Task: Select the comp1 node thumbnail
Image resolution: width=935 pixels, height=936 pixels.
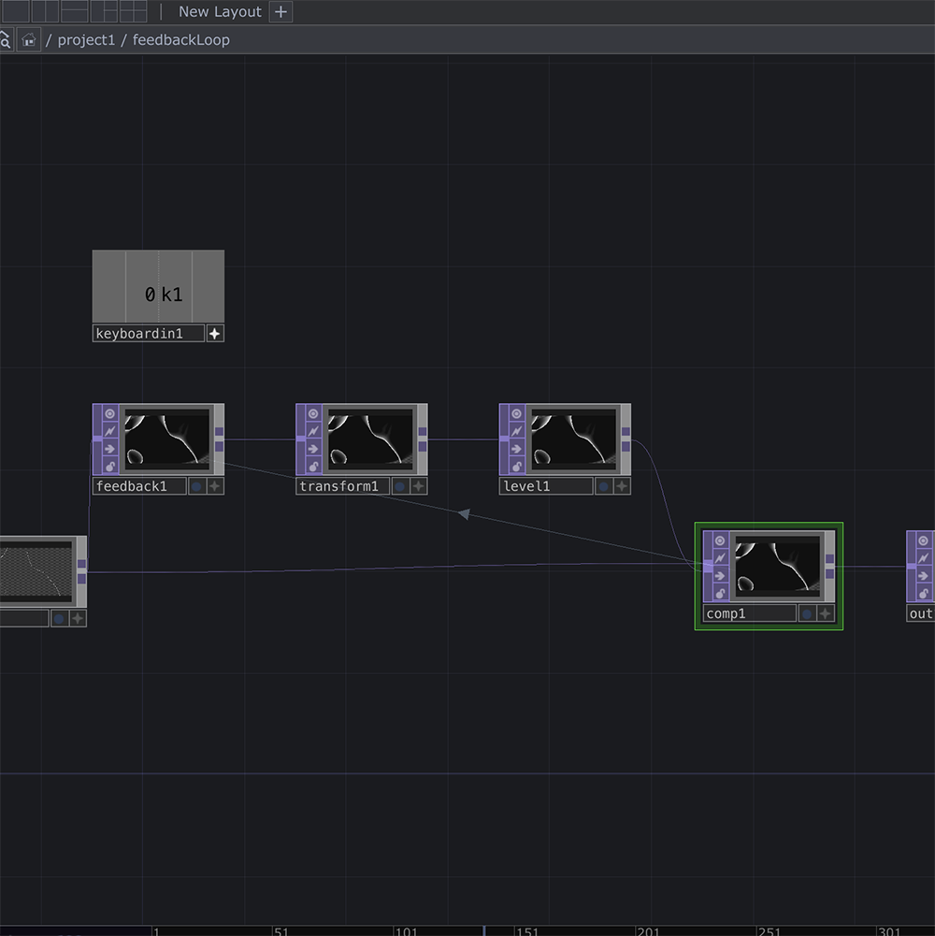Action: [777, 567]
